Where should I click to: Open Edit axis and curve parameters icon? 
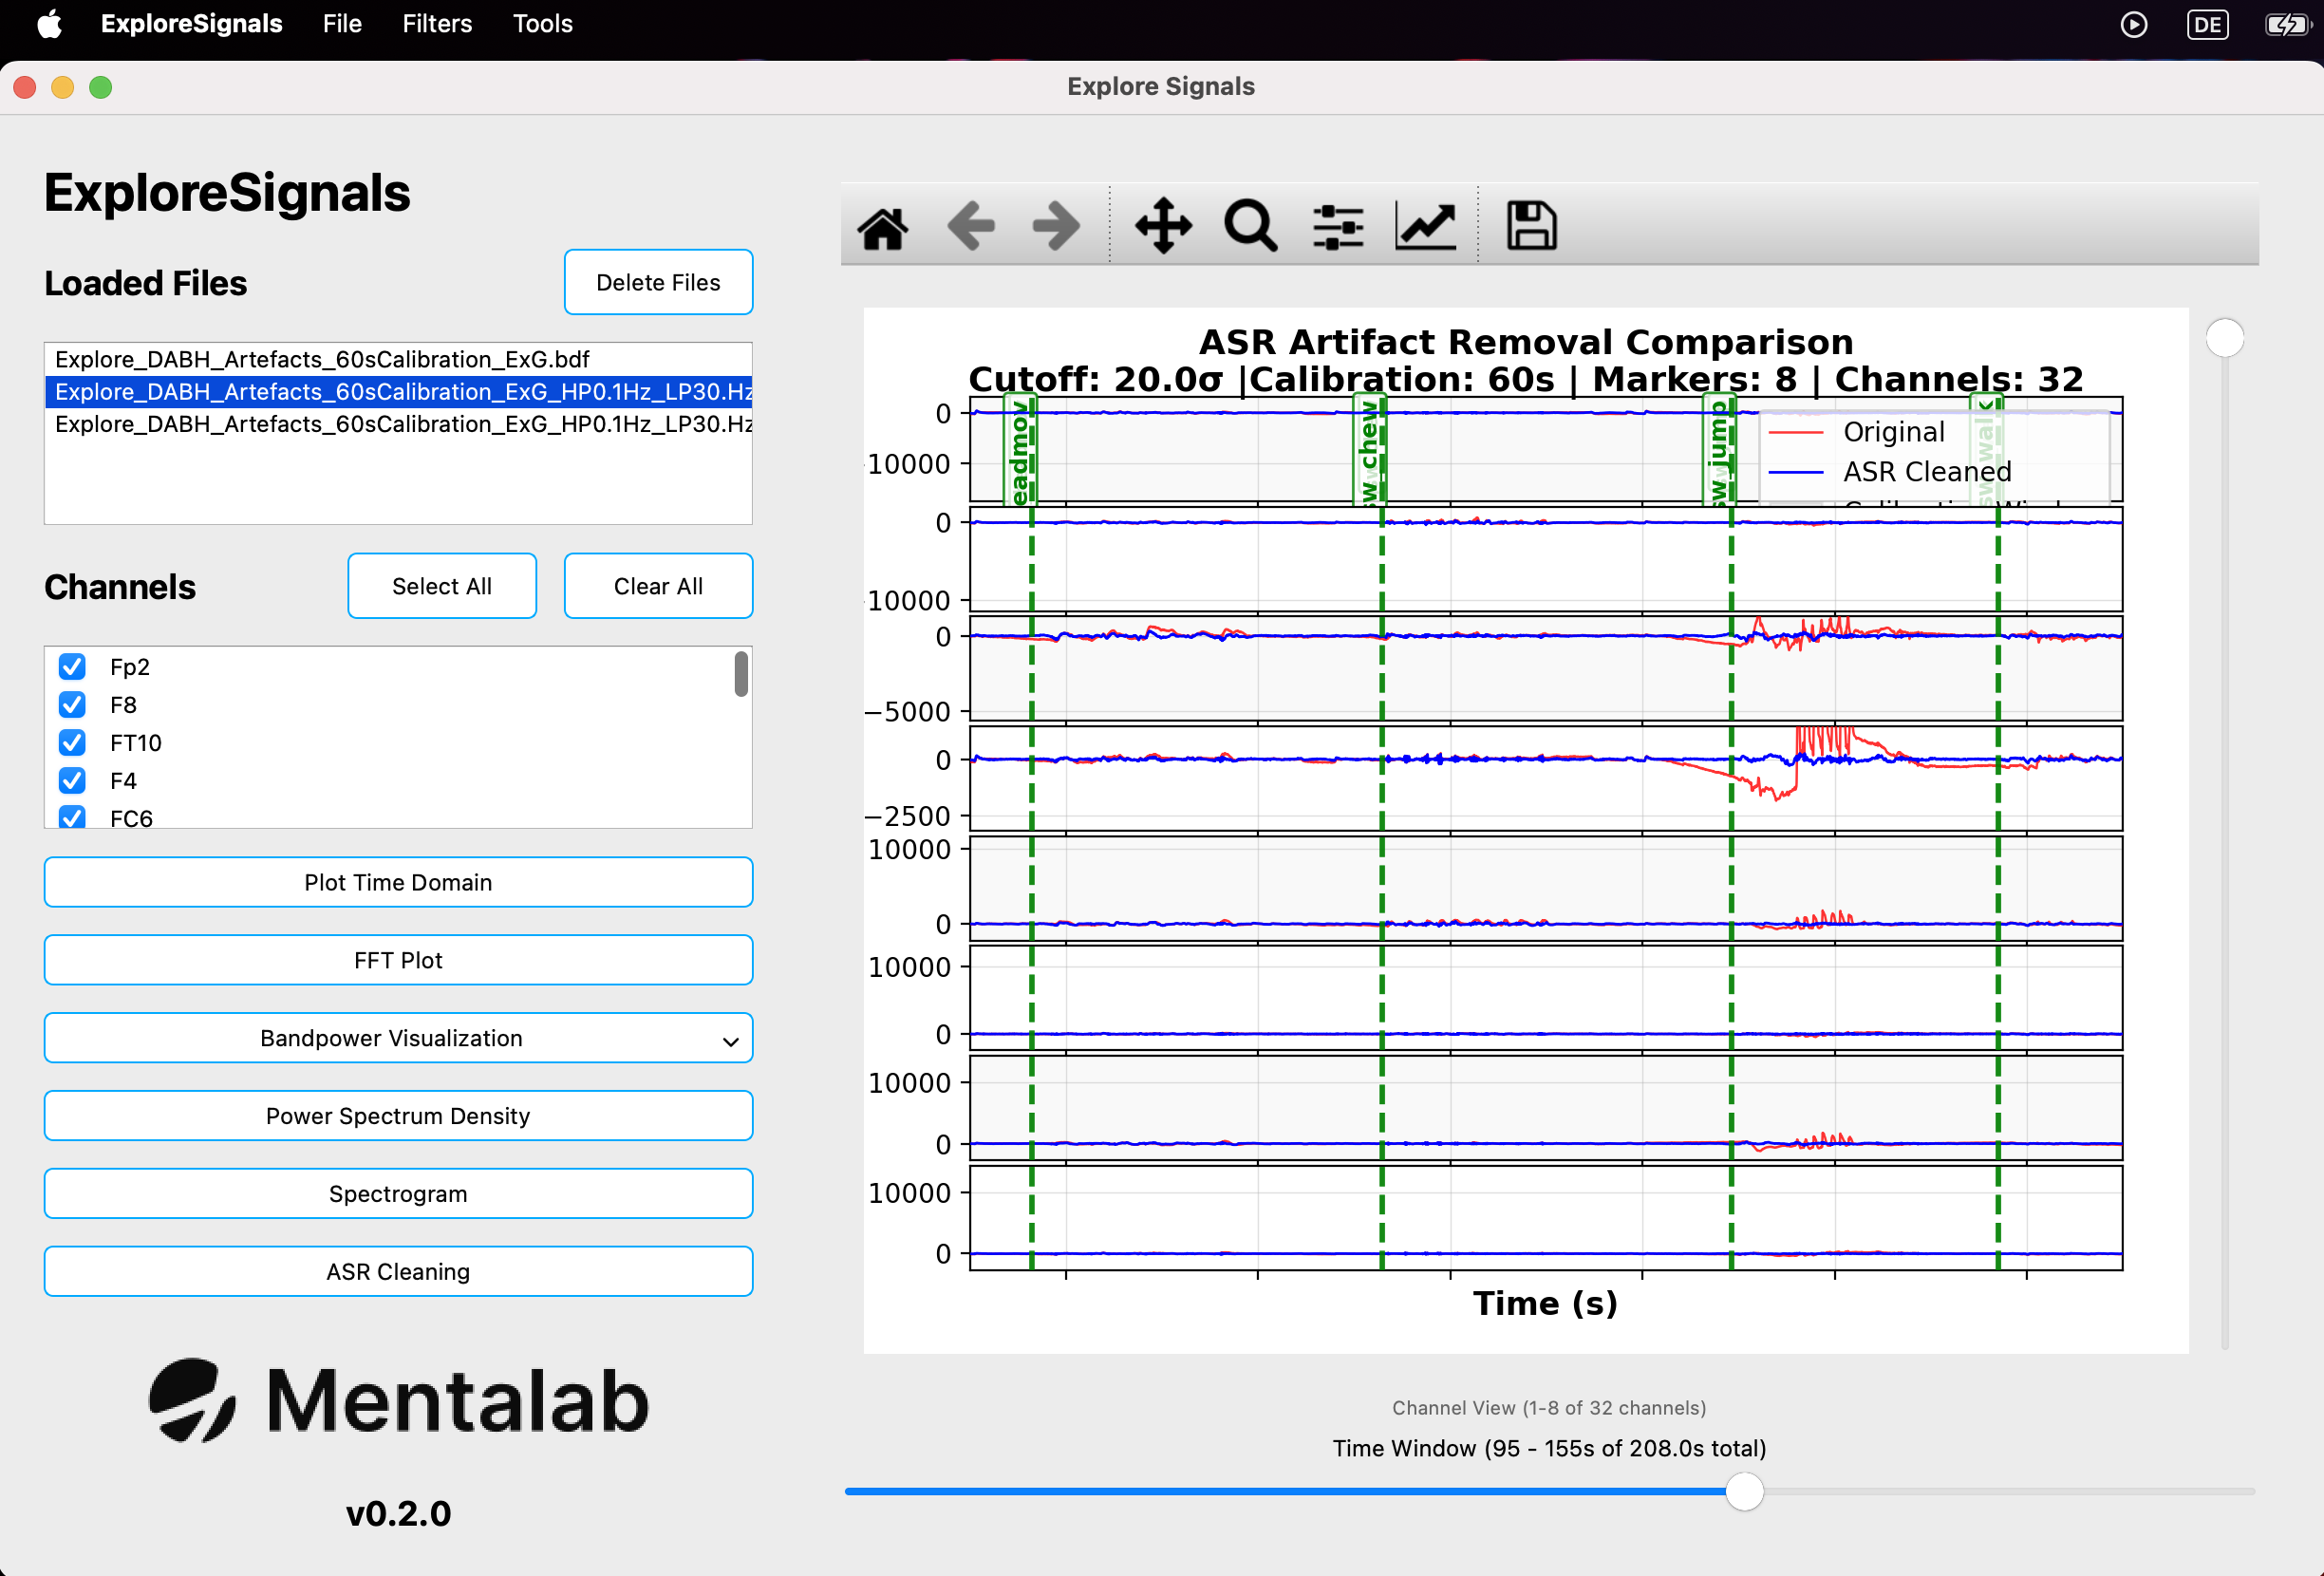(x=1425, y=227)
